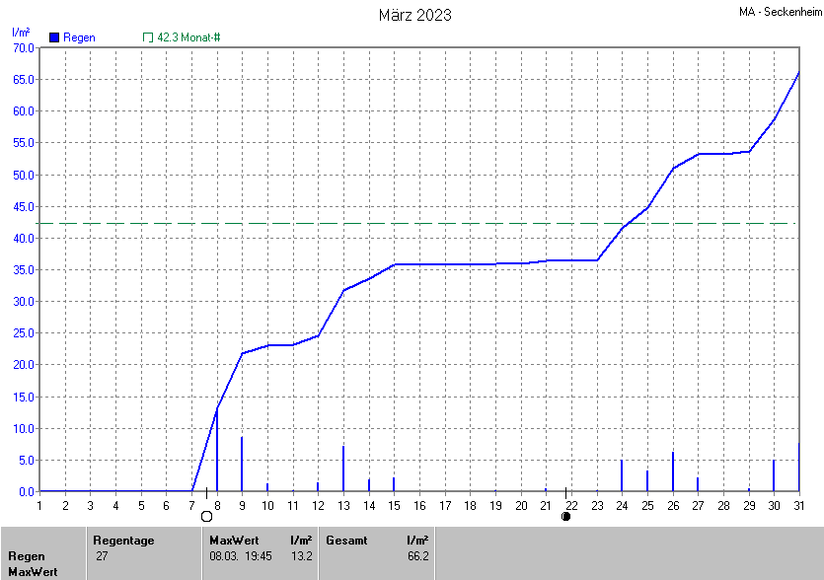The height and width of the screenshot is (580, 824).
Task: Click day 31 on the x-axis
Action: (798, 505)
